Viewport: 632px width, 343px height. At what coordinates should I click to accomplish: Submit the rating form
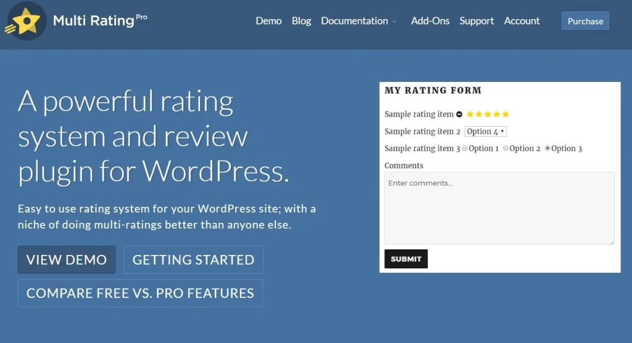(x=405, y=259)
